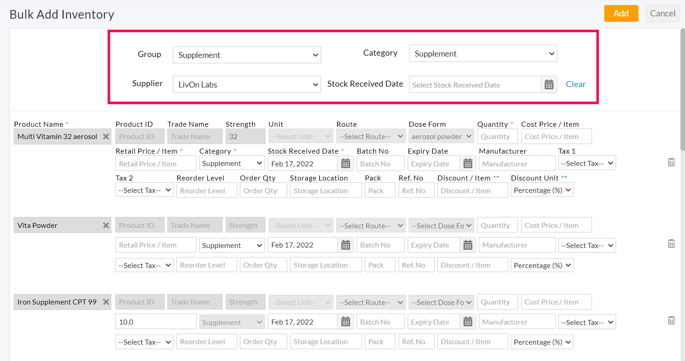Open the Category filter dropdown
Image resolution: width=685 pixels, height=361 pixels.
click(483, 53)
